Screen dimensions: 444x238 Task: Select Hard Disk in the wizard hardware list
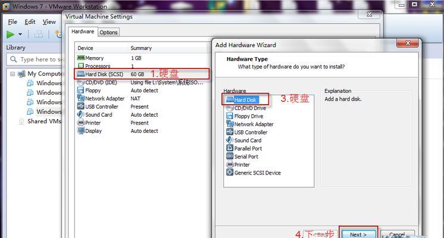(245, 100)
